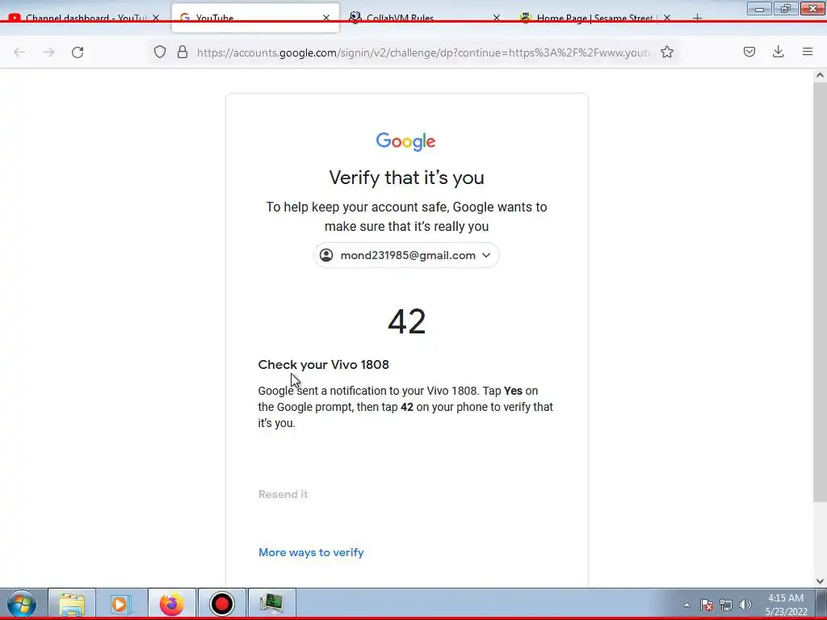Open More ways to verify

pyautogui.click(x=311, y=552)
